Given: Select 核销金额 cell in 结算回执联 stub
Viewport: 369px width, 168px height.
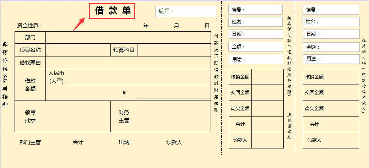Looking at the screenshot, I should click(314, 77).
